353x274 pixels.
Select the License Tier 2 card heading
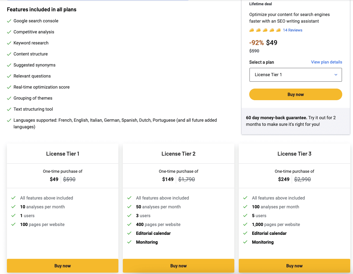coord(179,154)
